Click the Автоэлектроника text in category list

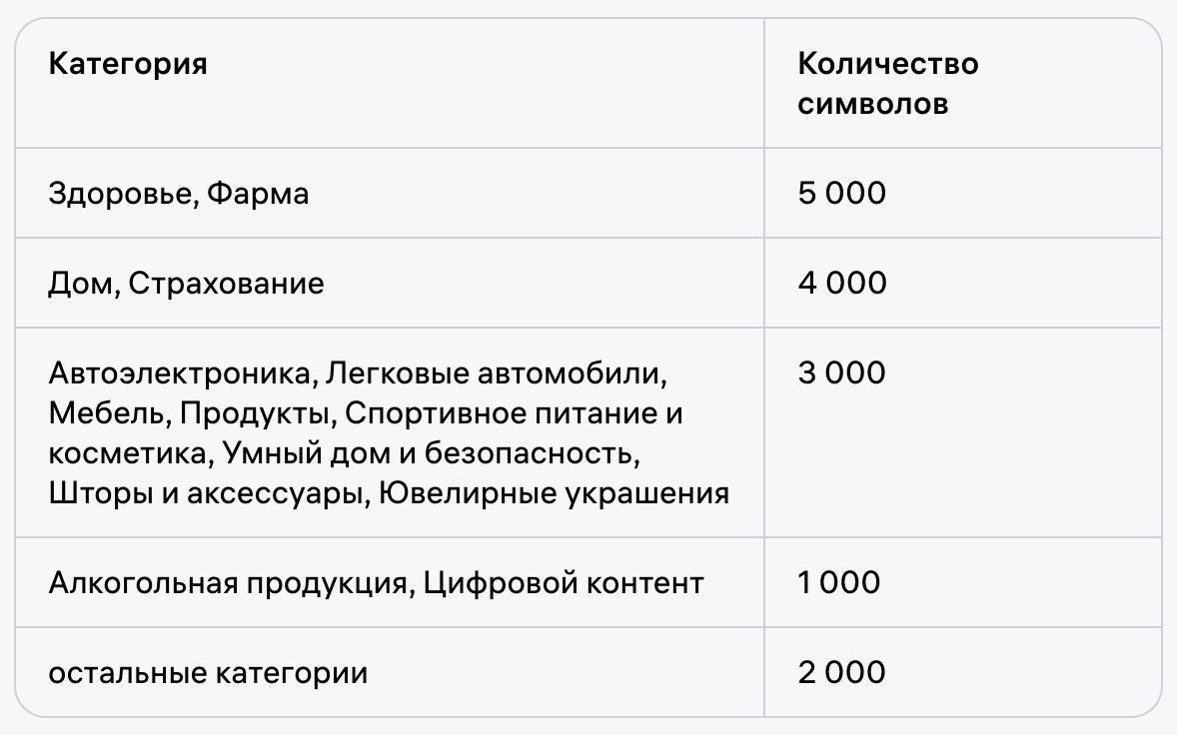pos(180,372)
